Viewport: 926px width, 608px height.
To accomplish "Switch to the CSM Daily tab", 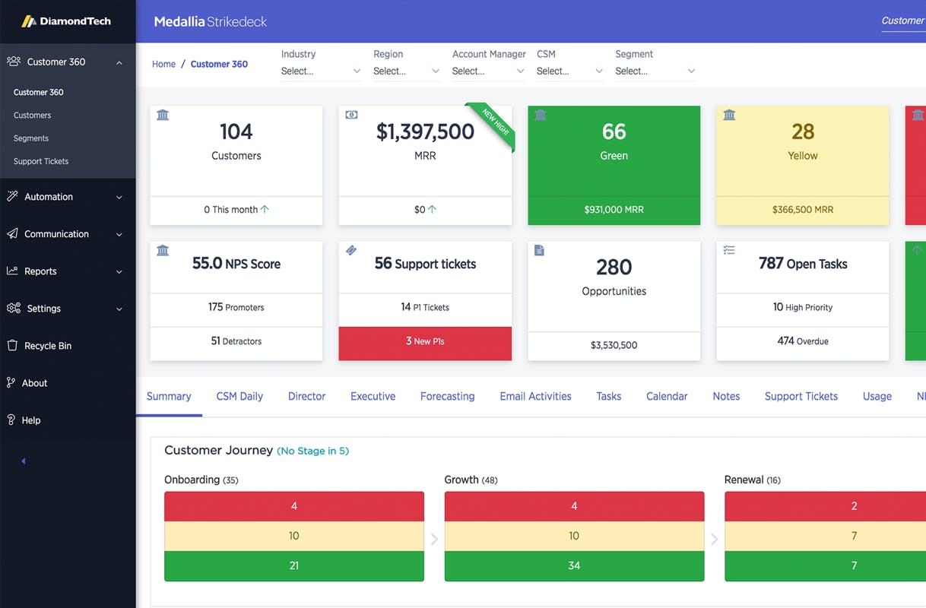I will 239,396.
